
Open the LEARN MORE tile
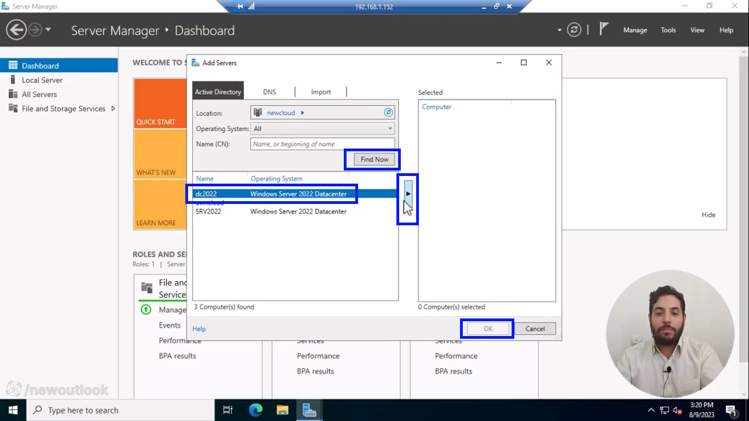pos(160,204)
